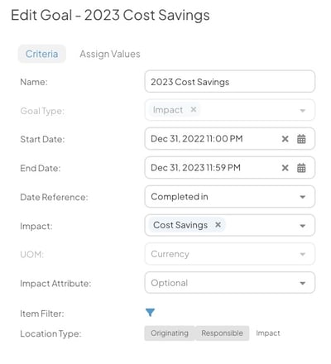Click the Name input field
331x364 pixels.
click(230, 82)
